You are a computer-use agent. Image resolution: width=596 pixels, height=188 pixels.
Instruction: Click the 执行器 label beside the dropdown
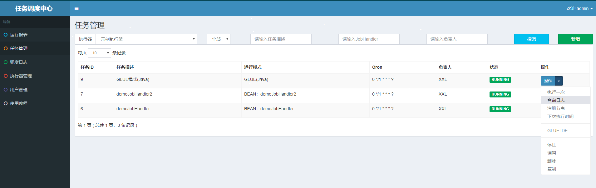[85, 39]
